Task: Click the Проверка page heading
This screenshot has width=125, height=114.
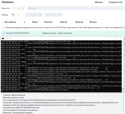Action: pos(7,2)
